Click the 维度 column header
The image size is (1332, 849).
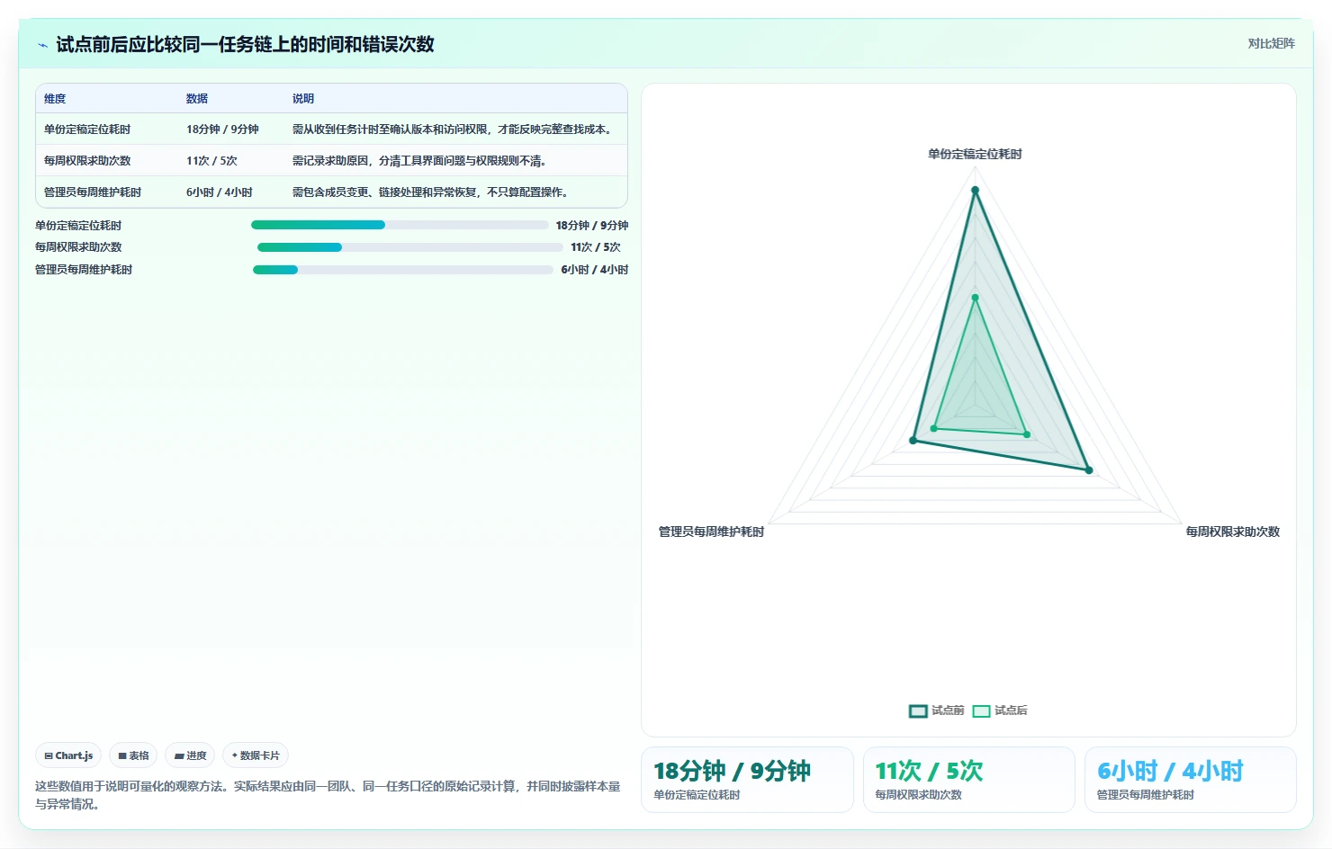55,99
